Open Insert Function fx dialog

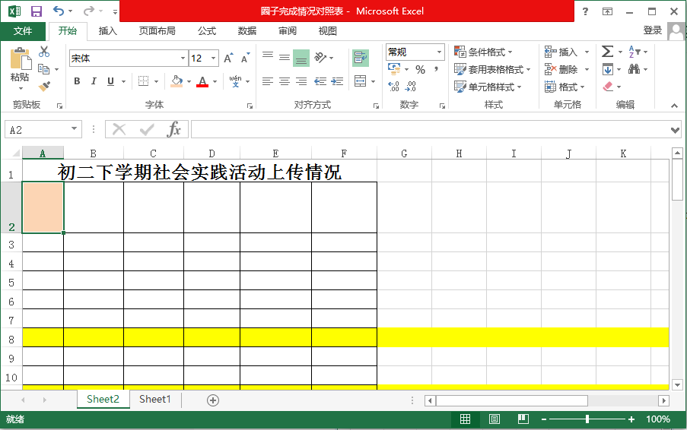tap(174, 129)
